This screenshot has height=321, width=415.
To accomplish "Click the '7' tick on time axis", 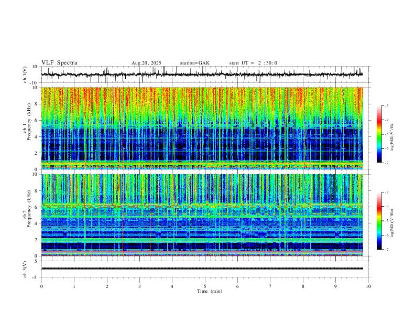I will [270, 286].
